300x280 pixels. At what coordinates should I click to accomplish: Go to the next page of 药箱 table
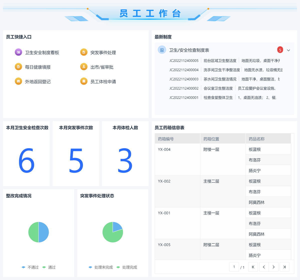(273, 267)
